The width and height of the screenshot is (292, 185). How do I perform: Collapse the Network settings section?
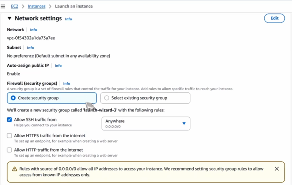10,19
